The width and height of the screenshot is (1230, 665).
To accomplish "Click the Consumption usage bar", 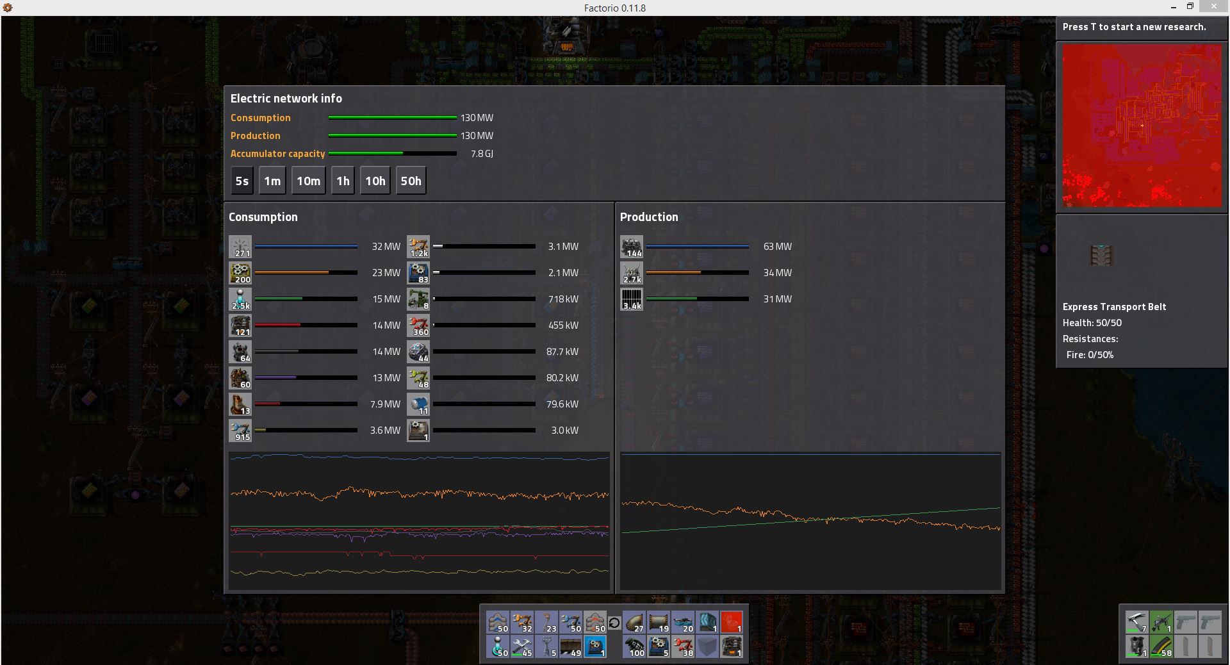I will pyautogui.click(x=392, y=118).
